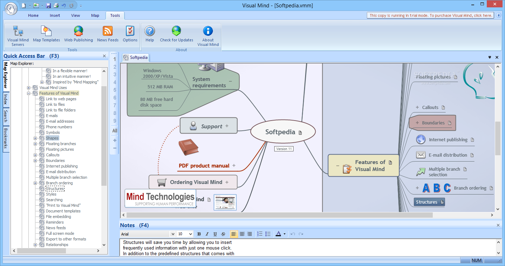Click the Notes toolbar undo arrow
The height and width of the screenshot is (266, 505).
(x=293, y=234)
